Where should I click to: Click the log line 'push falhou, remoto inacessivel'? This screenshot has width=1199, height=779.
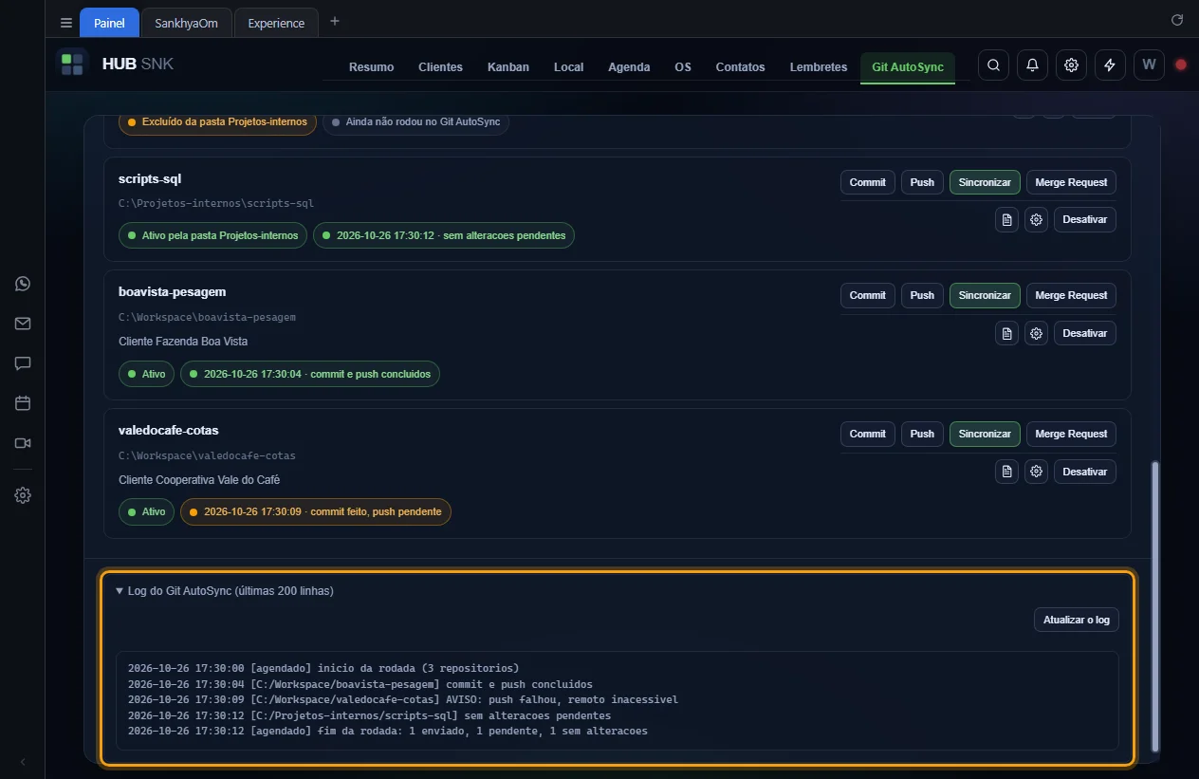point(403,700)
